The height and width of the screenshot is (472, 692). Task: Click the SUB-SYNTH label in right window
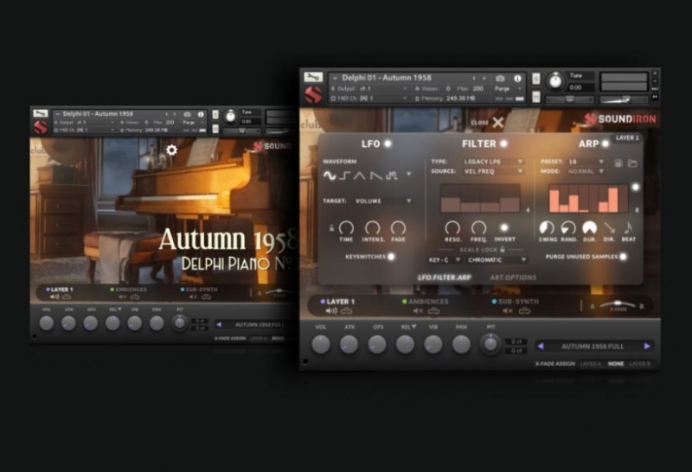click(x=518, y=302)
